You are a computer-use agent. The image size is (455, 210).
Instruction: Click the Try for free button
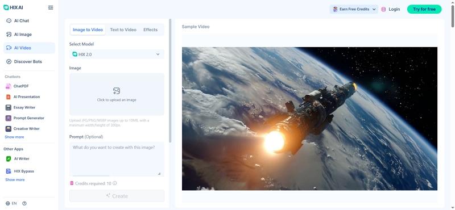(424, 9)
